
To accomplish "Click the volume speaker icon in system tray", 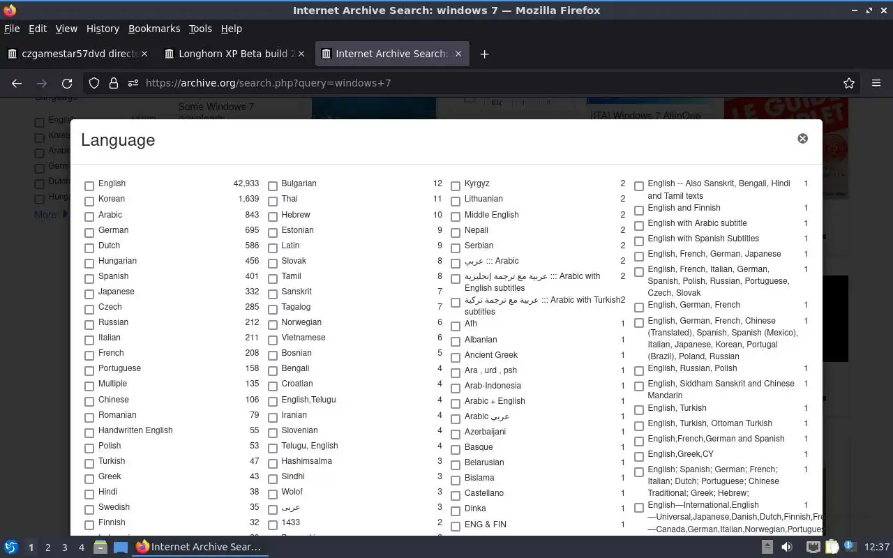I will click(787, 547).
